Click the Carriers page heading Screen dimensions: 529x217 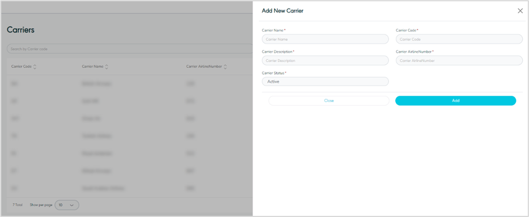(20, 29)
